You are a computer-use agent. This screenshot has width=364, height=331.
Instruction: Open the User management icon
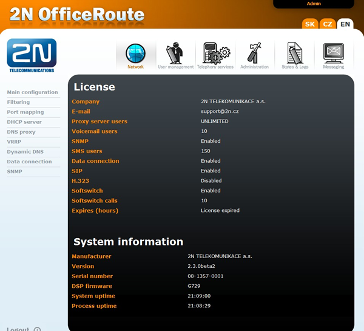point(175,53)
